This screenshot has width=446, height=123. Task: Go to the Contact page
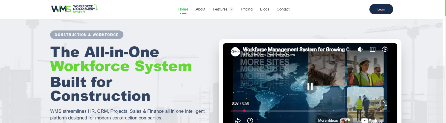pyautogui.click(x=283, y=9)
